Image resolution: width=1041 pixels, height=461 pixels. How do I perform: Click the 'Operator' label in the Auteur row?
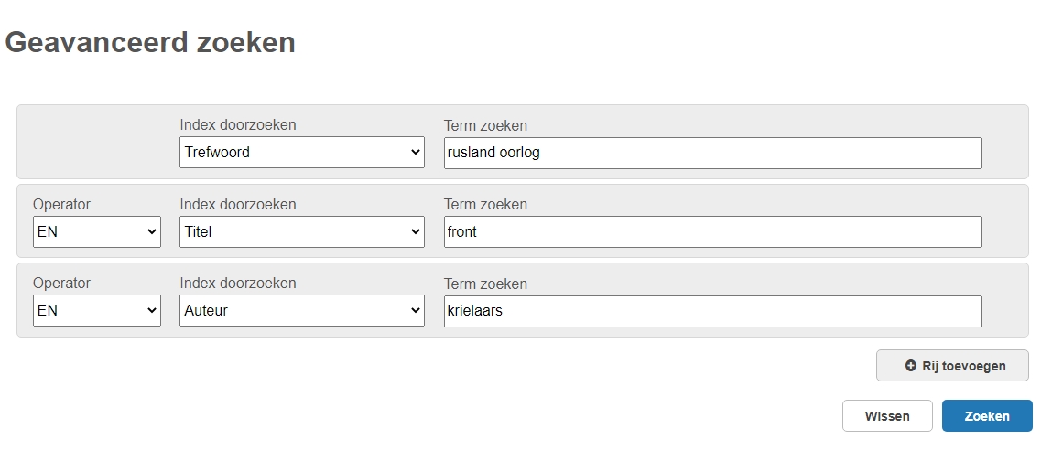(61, 284)
